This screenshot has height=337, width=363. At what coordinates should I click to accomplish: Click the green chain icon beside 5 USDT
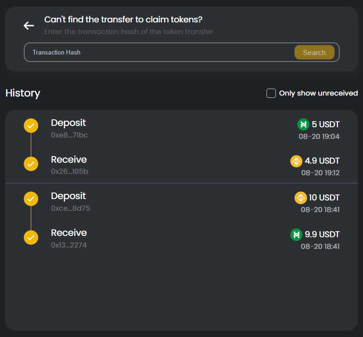pos(303,124)
